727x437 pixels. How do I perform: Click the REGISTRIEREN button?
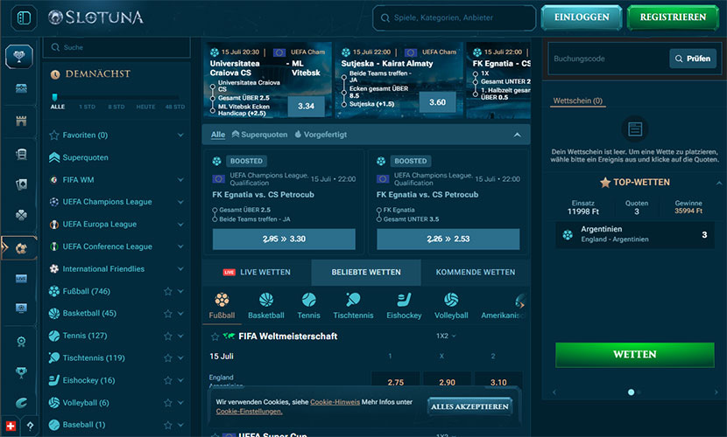click(673, 17)
